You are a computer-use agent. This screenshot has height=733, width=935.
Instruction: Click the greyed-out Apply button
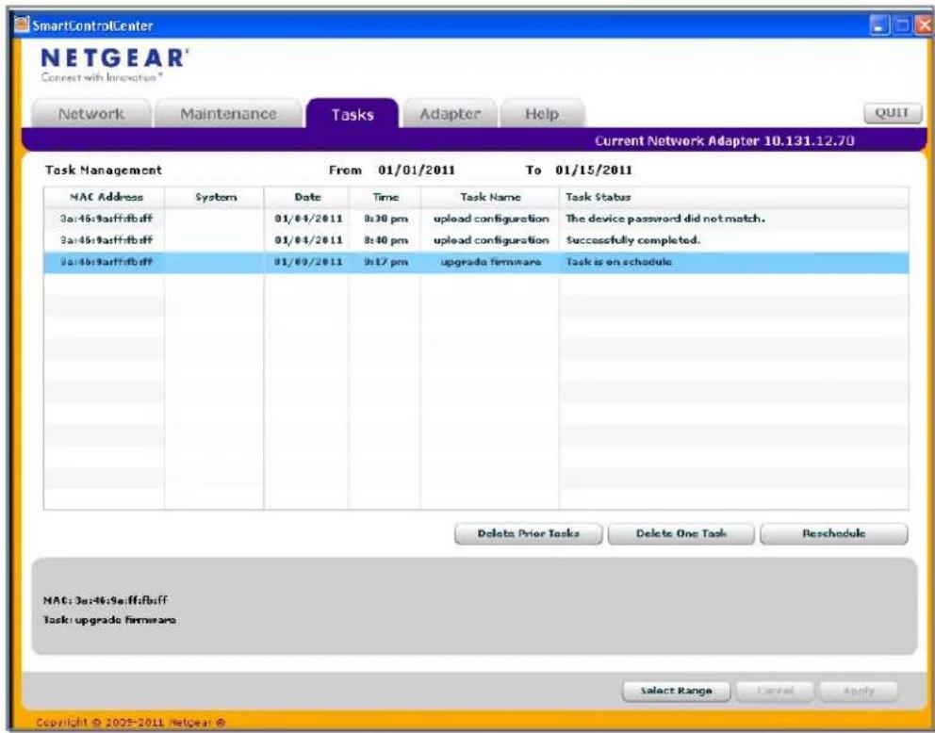(x=859, y=691)
